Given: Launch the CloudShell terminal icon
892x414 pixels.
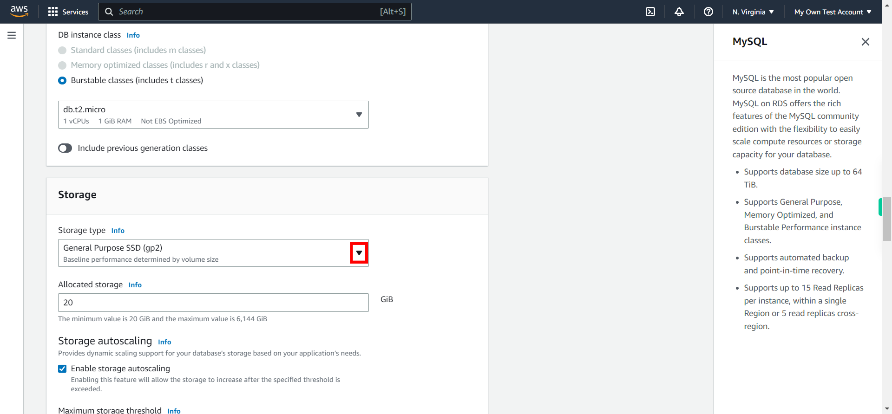Looking at the screenshot, I should click(650, 12).
